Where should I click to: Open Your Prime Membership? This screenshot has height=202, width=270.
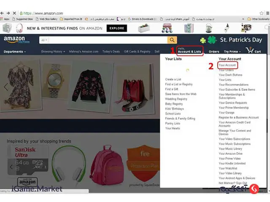[x=233, y=108]
